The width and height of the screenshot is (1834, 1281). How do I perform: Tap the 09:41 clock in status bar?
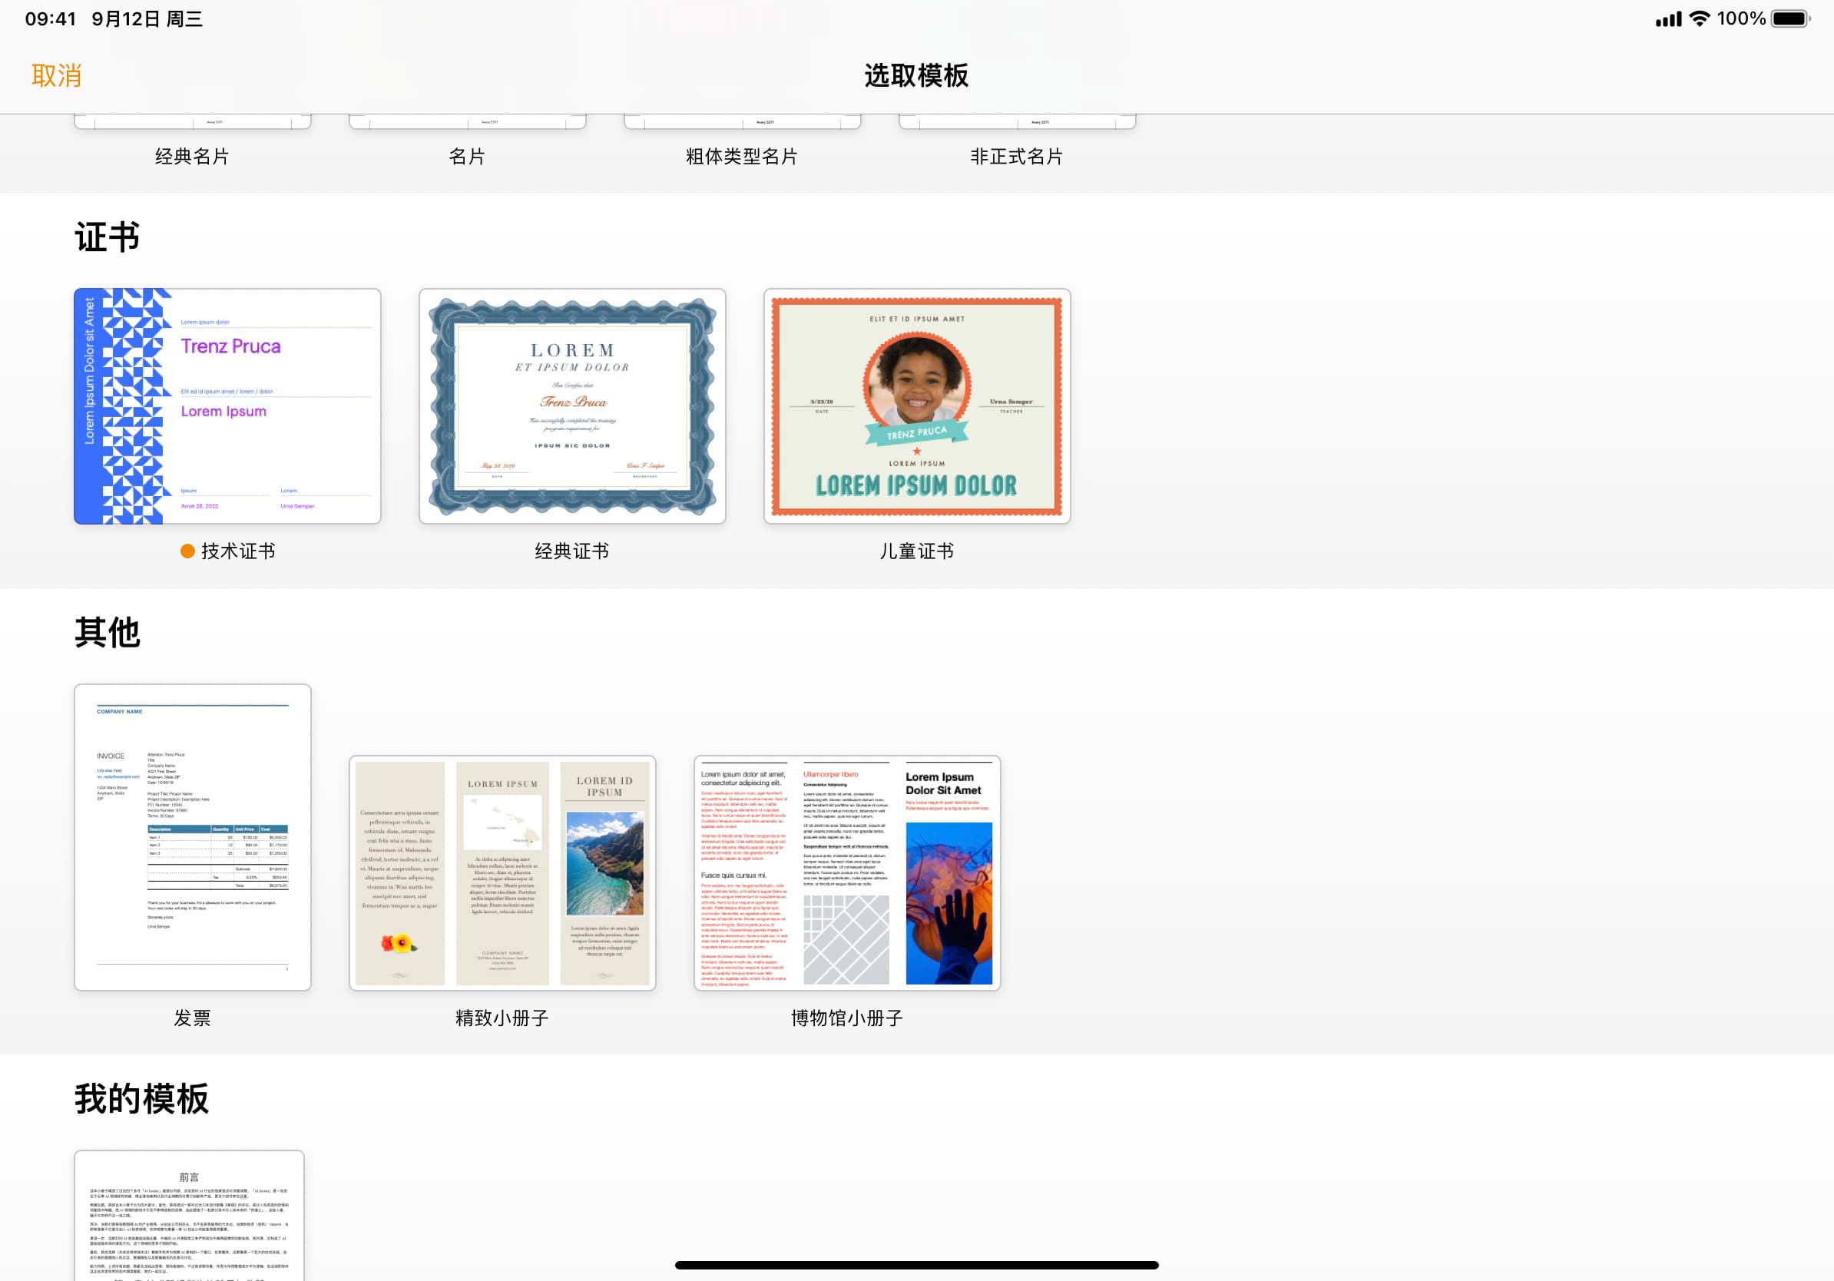click(x=51, y=19)
